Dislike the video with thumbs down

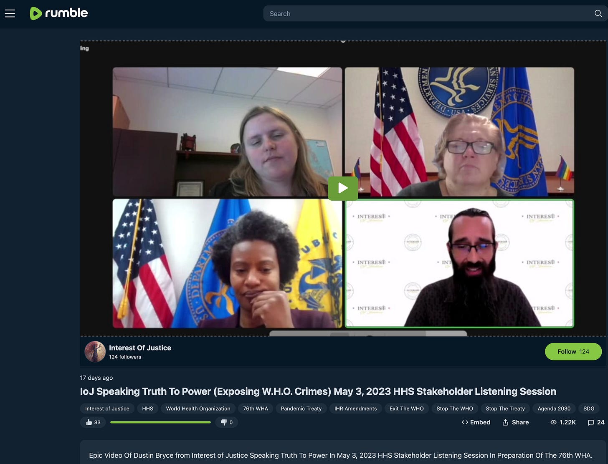pyautogui.click(x=226, y=422)
